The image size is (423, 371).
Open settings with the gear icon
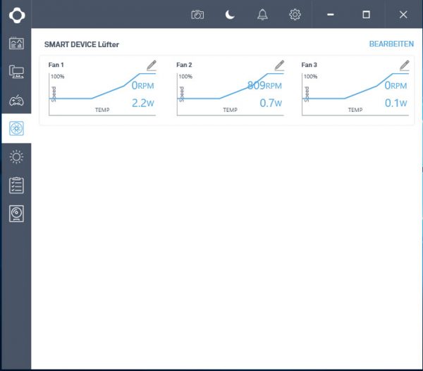click(295, 15)
